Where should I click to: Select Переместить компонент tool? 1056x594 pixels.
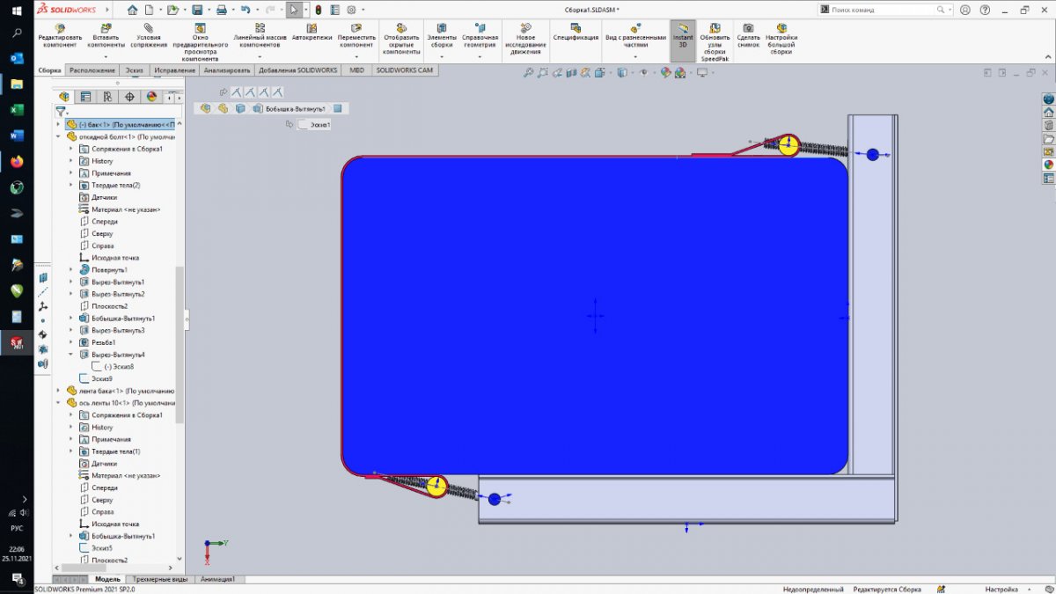pos(356,37)
